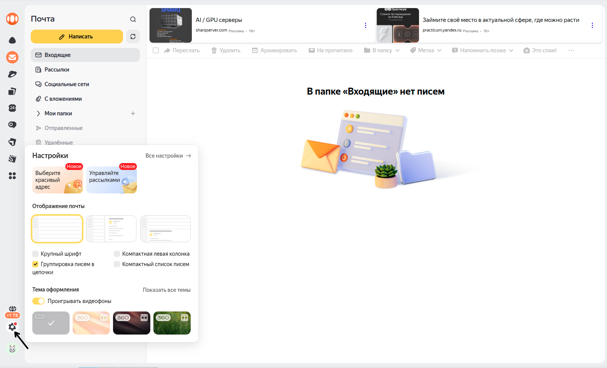607x368 pixels.
Task: Click the SHARQ server ad thumbnail
Action: tap(171, 25)
